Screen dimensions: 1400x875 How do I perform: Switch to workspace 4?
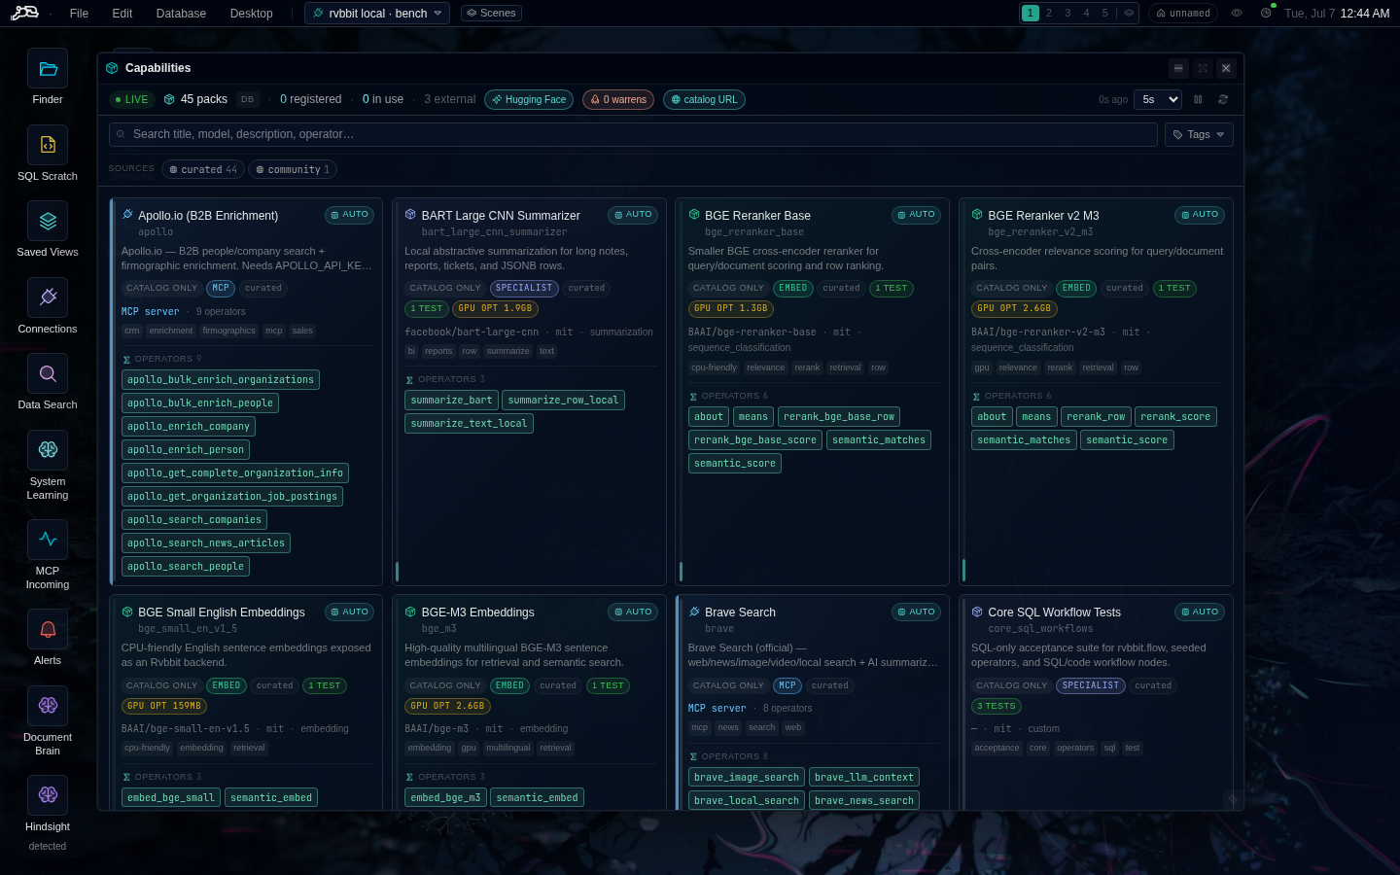tap(1087, 14)
